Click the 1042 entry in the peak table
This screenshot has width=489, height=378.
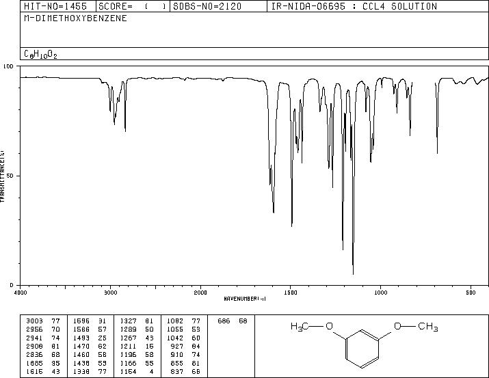(175, 338)
